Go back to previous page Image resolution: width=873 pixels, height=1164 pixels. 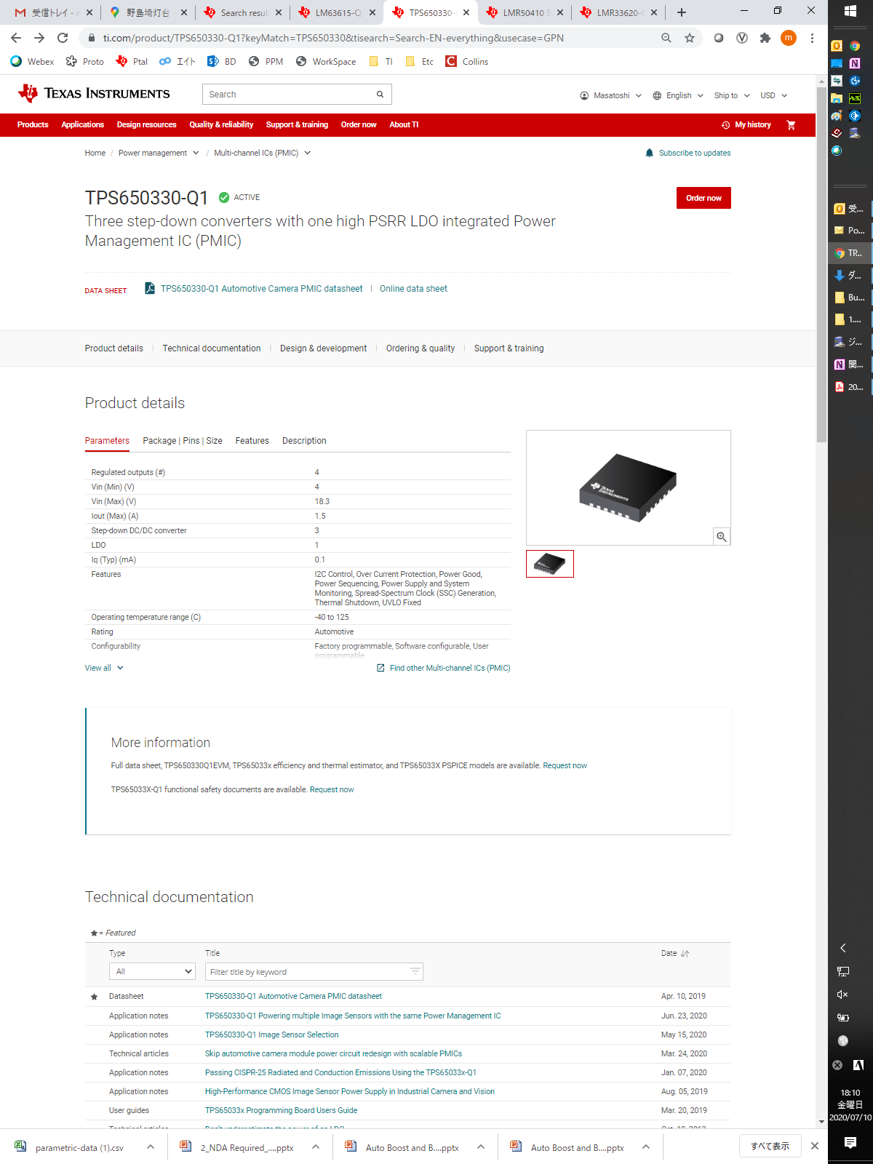pos(16,38)
